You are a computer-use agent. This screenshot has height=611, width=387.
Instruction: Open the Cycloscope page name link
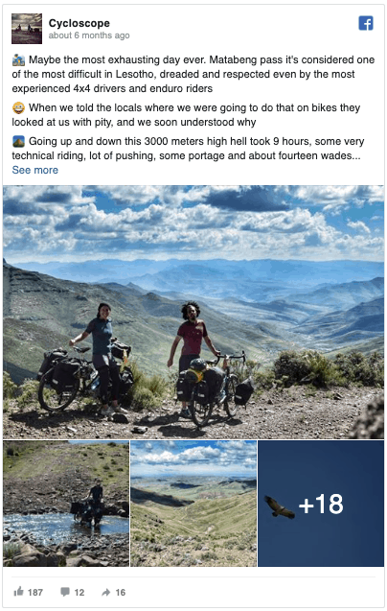(x=80, y=23)
